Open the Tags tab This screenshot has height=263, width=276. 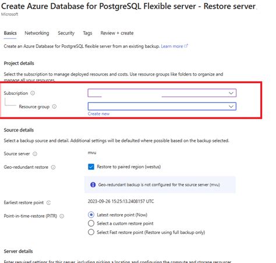coord(87,33)
